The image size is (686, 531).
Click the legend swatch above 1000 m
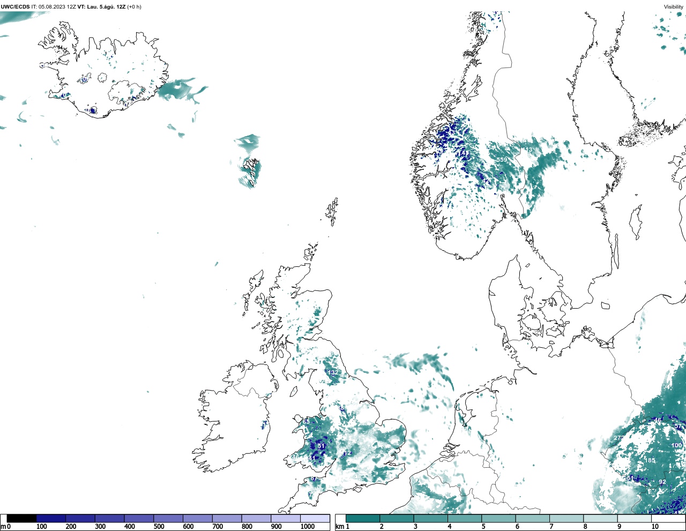315,518
